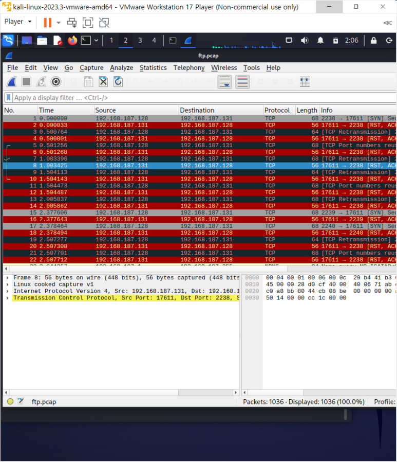397x462 pixels.
Task: Click the expert information yellow circle
Action: pos(10,401)
